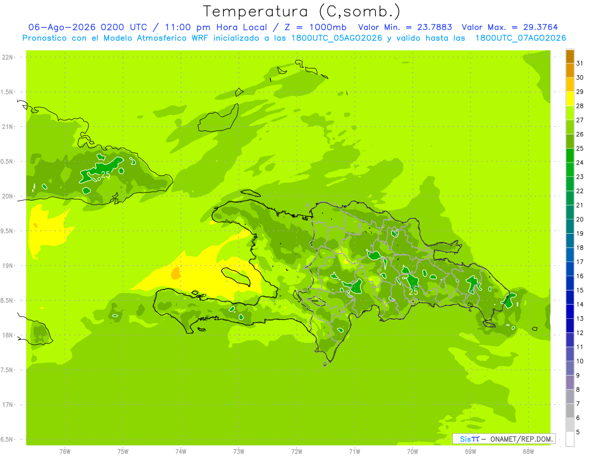The image size is (593, 458).
Task: Select the Valor Max. = 29.3764 text
Action: click(x=510, y=27)
